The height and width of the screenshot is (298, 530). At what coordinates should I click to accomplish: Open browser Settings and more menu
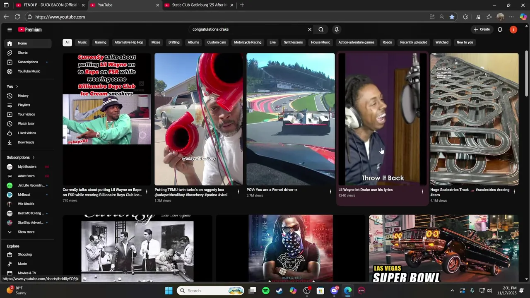511,17
